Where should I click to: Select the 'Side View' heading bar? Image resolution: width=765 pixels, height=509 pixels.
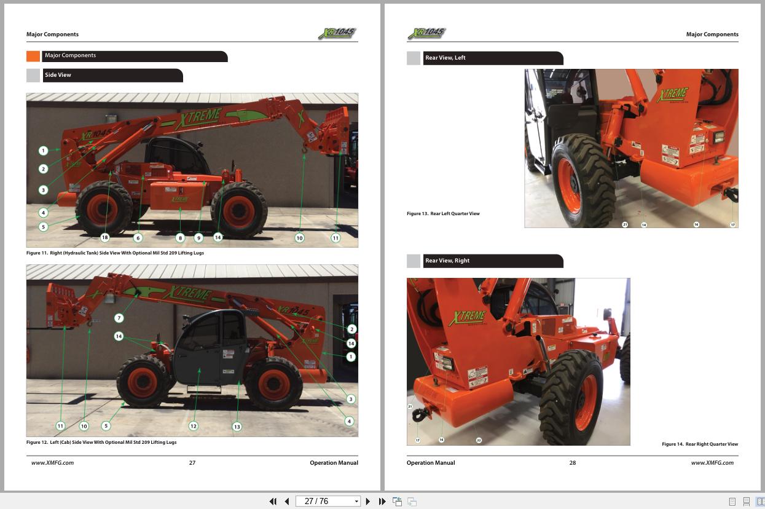tap(112, 76)
